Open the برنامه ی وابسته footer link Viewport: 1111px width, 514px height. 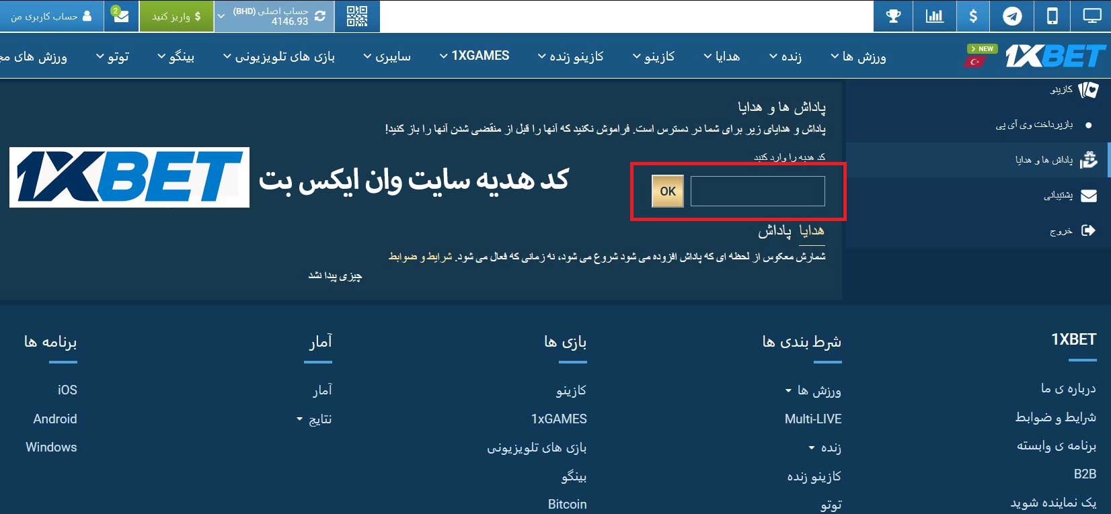click(x=1057, y=445)
